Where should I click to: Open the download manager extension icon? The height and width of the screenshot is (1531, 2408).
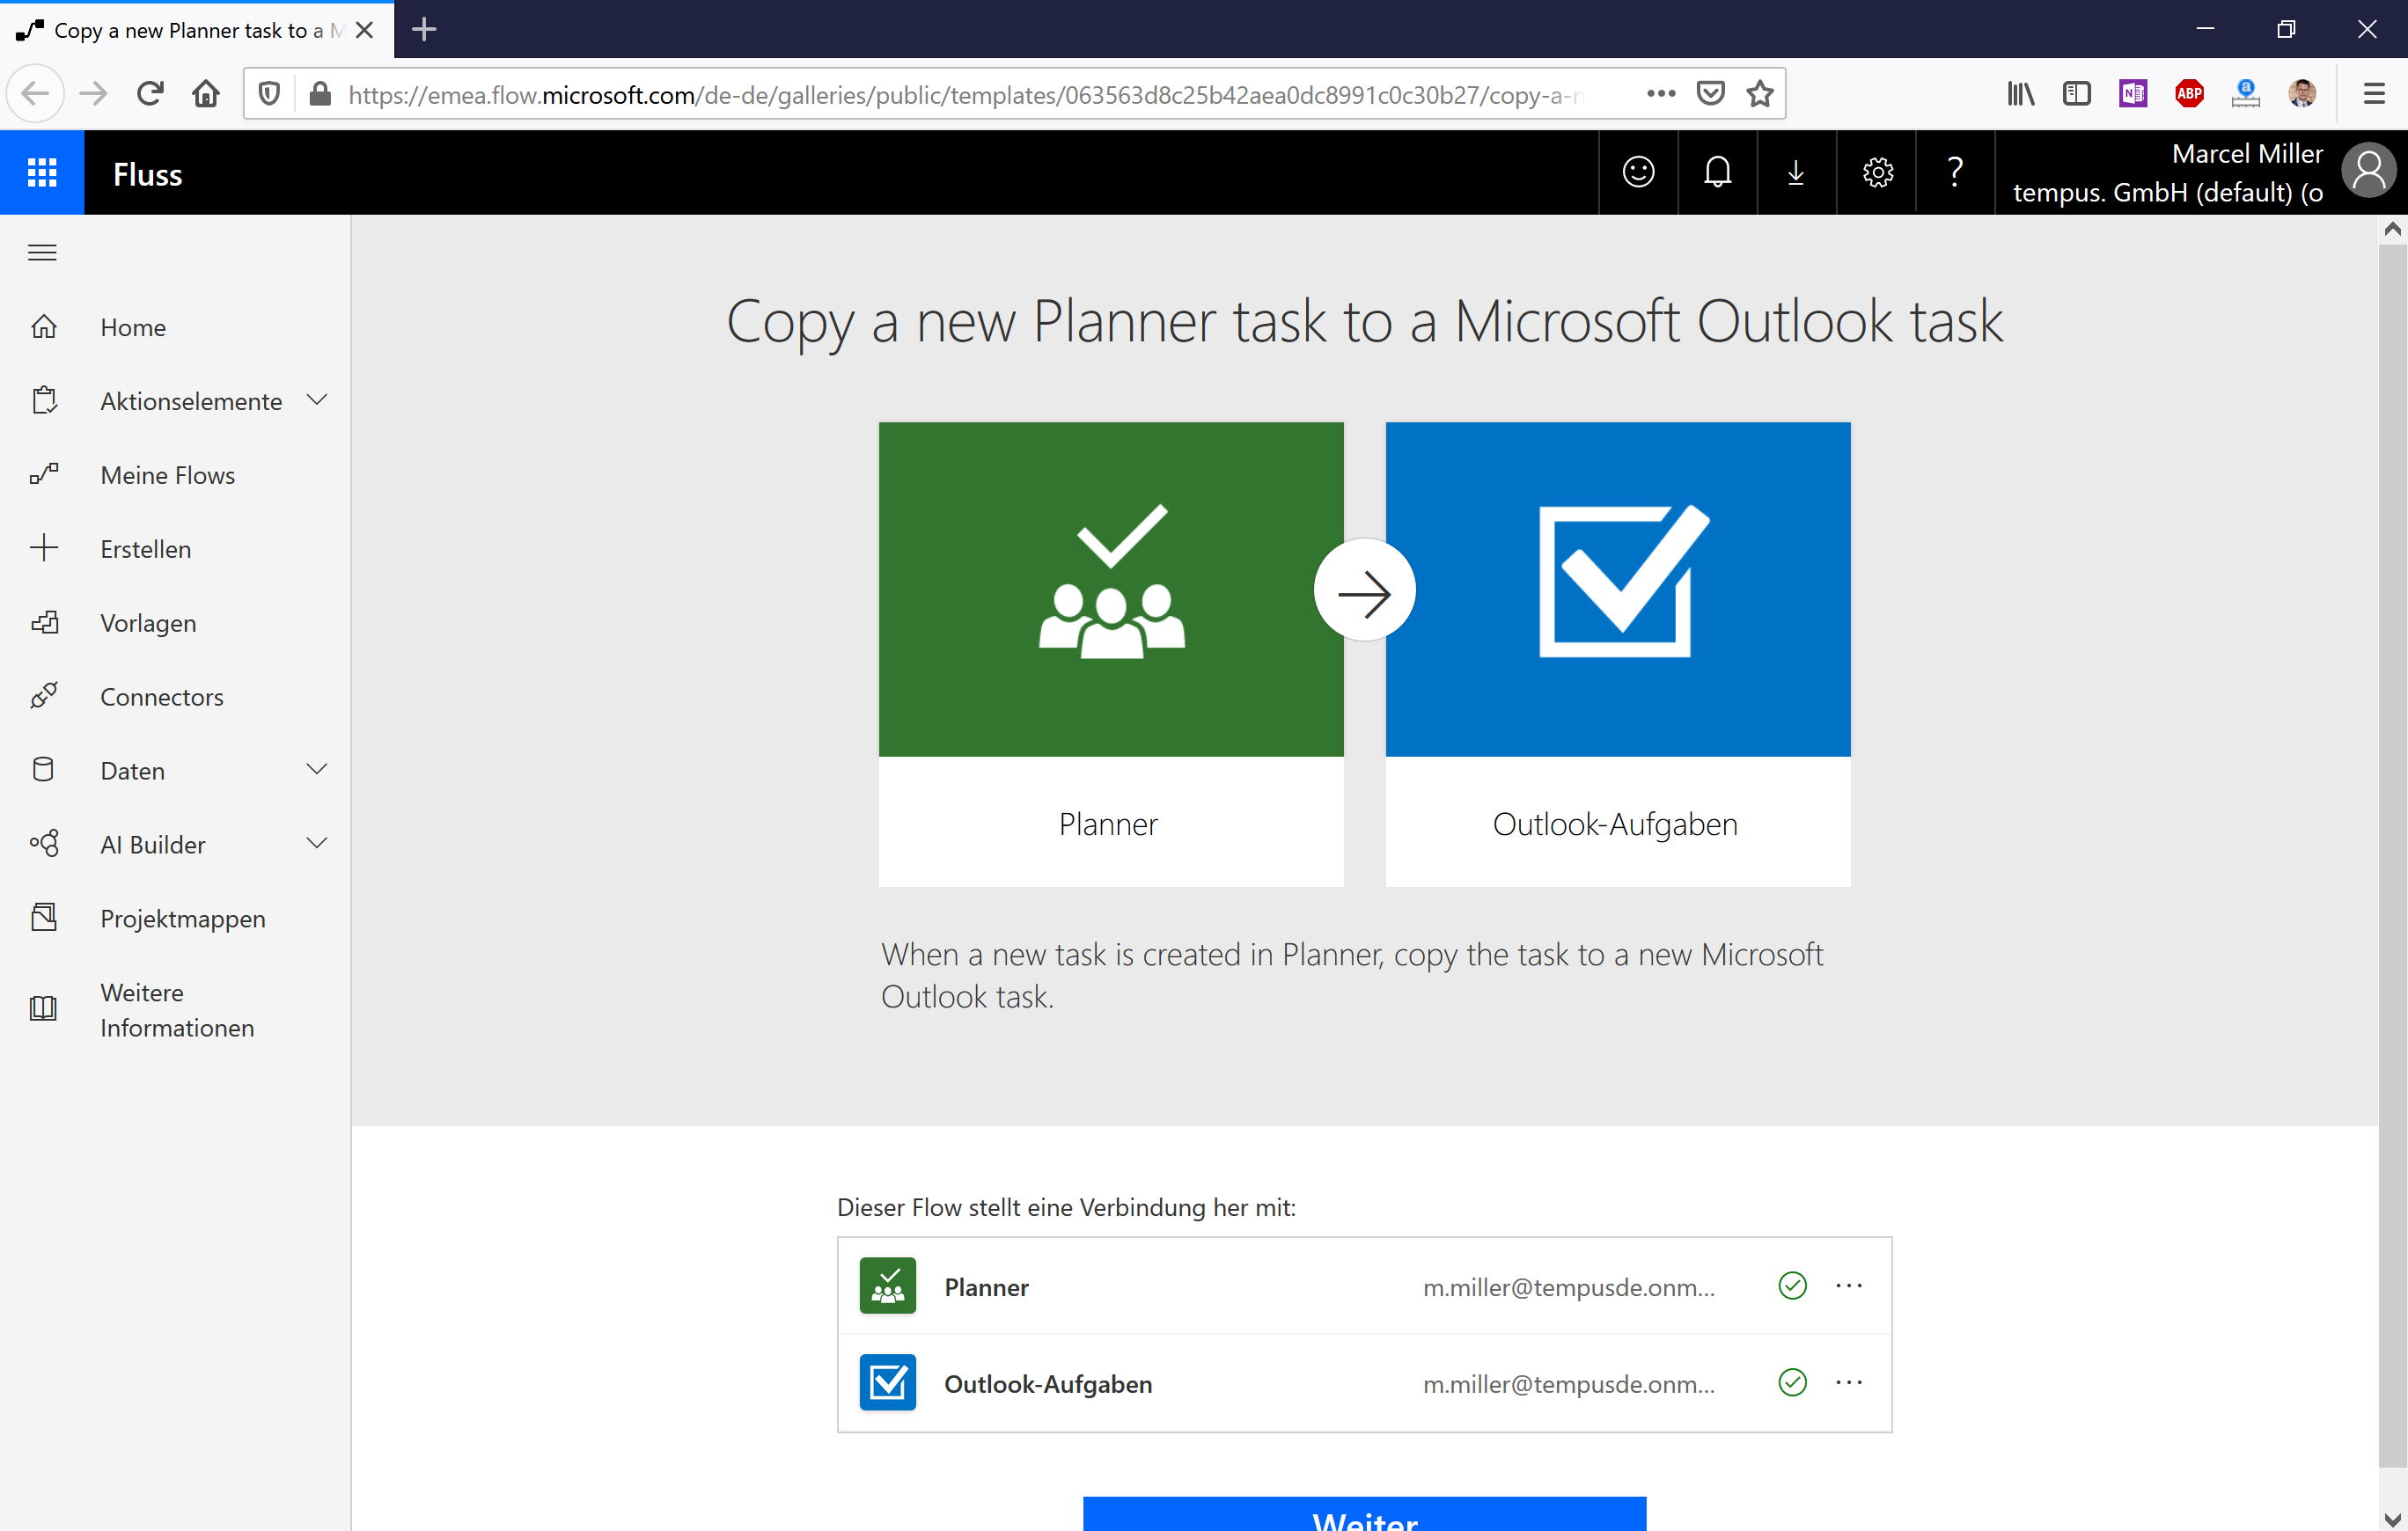[x=2245, y=94]
